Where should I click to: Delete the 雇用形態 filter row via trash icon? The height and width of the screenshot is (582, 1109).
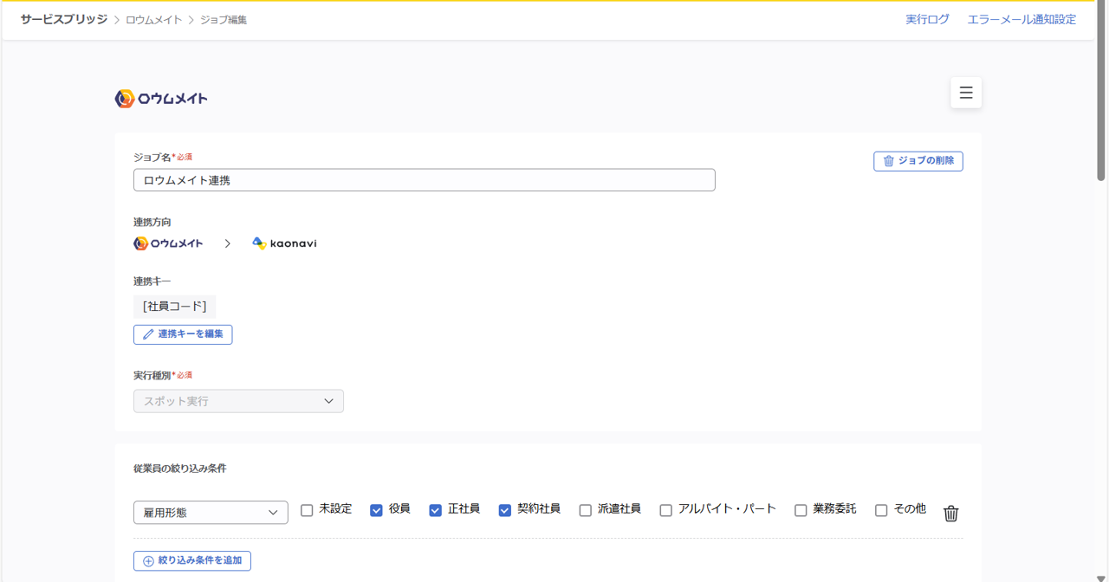pyautogui.click(x=950, y=513)
